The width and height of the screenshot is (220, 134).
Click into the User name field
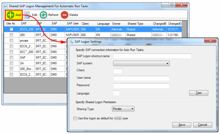141,78
